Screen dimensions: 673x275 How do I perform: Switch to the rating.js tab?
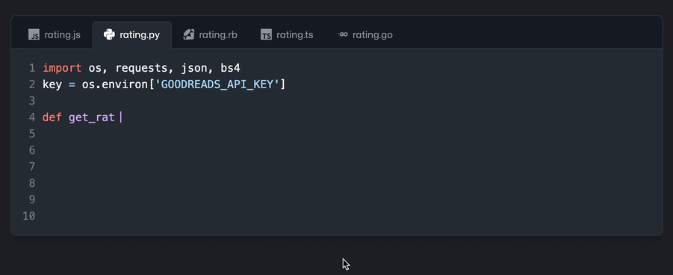coord(54,35)
